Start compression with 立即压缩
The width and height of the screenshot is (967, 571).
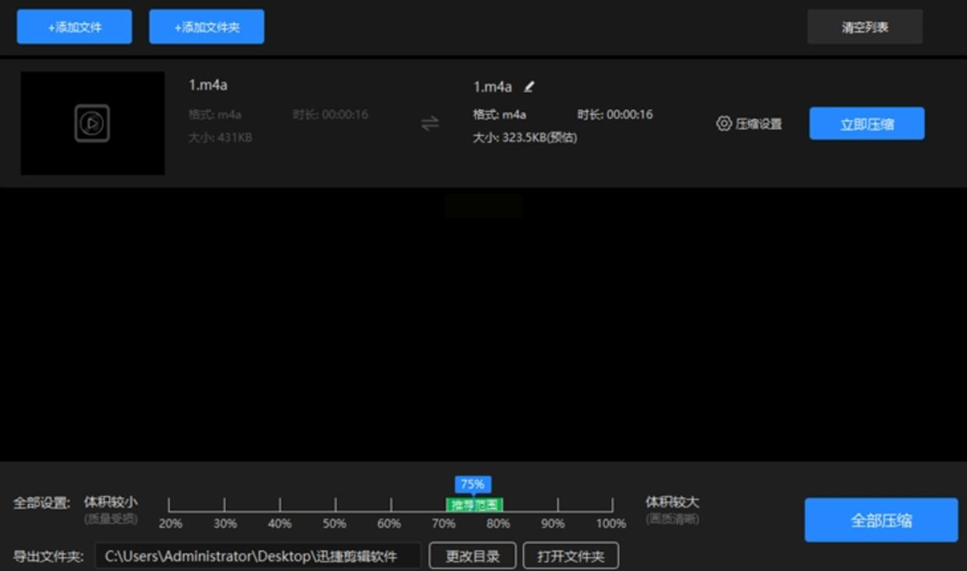pos(867,124)
